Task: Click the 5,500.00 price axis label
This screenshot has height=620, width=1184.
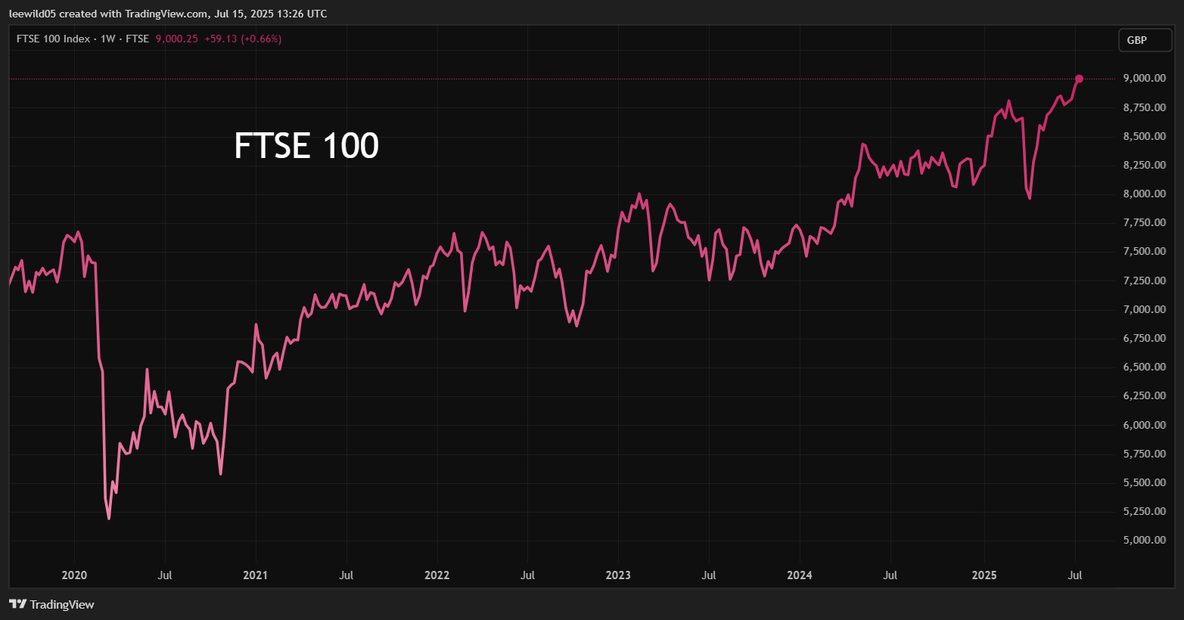Action: point(1144,482)
